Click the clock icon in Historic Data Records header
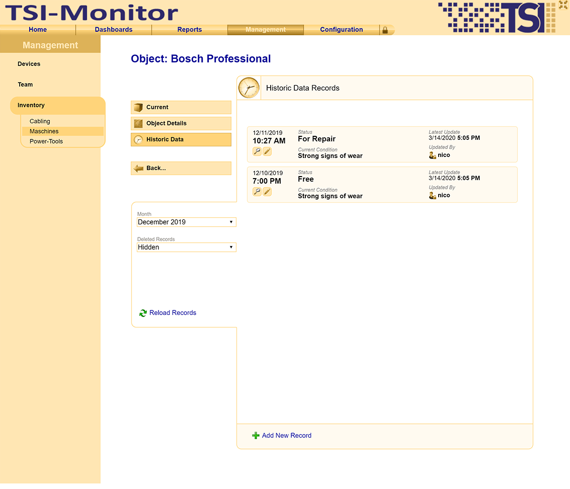This screenshot has height=489, width=570. pos(249,88)
